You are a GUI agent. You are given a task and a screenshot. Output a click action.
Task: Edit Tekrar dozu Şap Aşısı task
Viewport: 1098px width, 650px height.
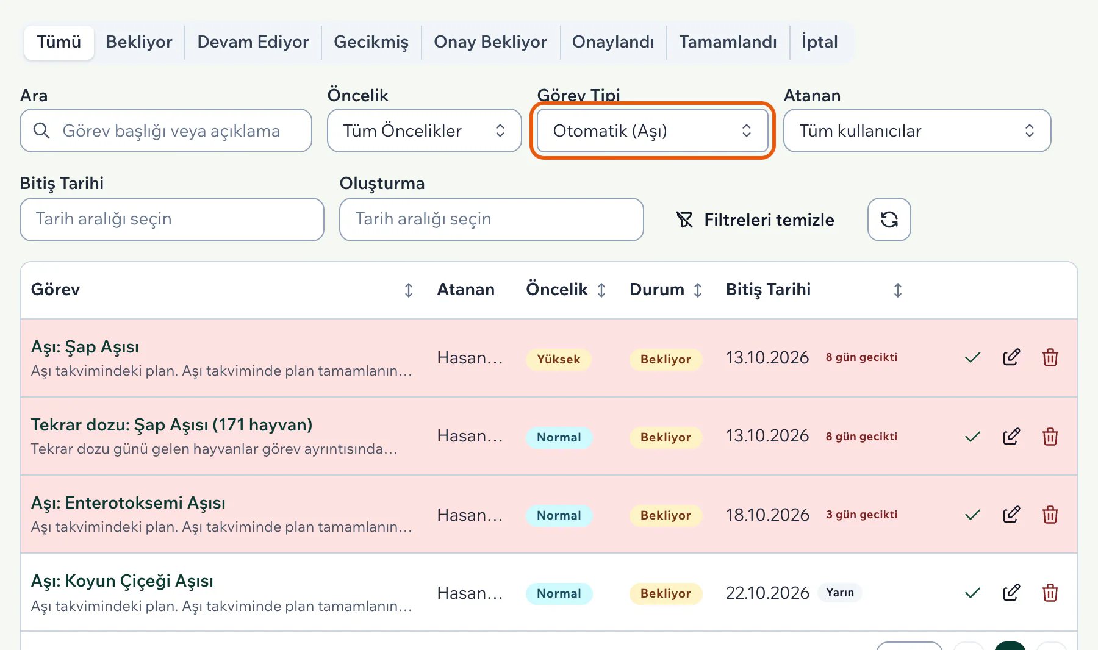tap(1011, 437)
